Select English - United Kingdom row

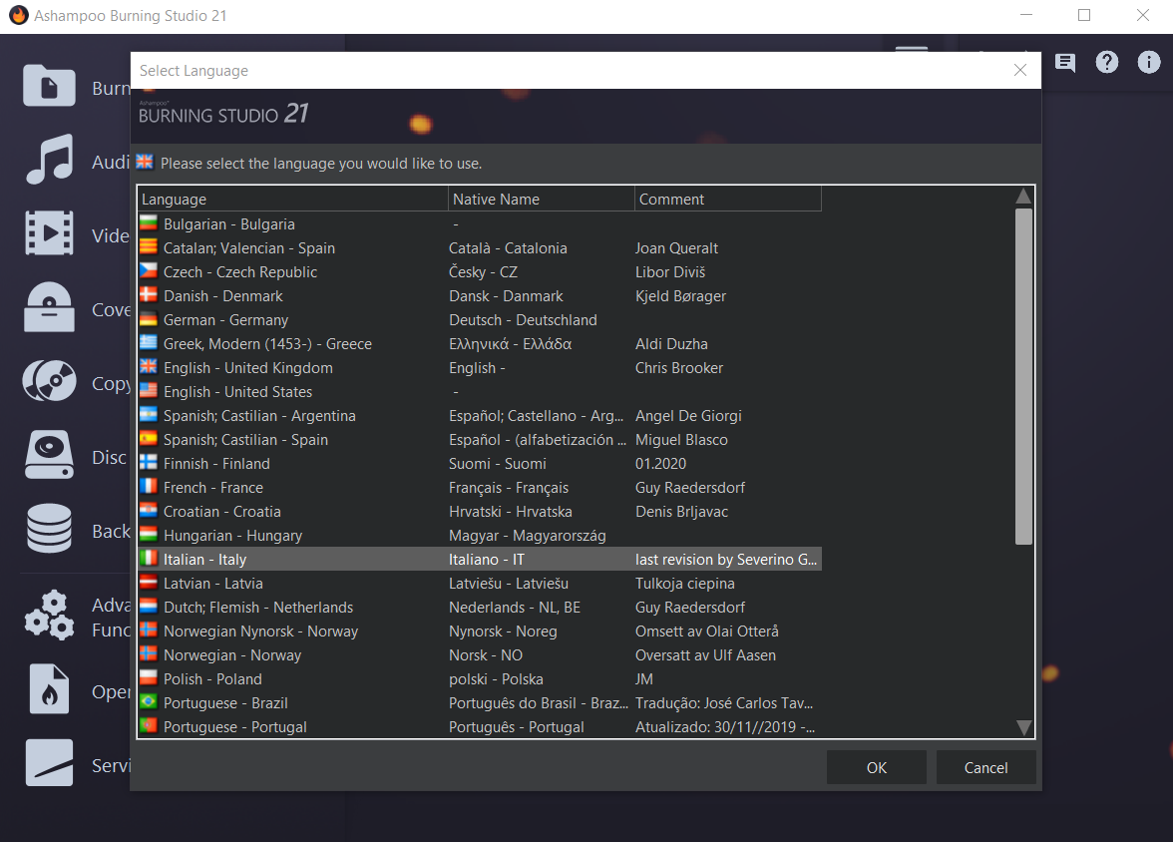(x=480, y=367)
